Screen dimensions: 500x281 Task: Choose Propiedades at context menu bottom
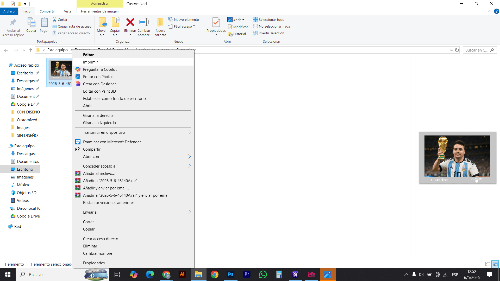(x=133, y=263)
